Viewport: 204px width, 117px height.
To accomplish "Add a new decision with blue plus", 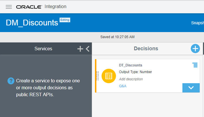I will pos(195,49).
